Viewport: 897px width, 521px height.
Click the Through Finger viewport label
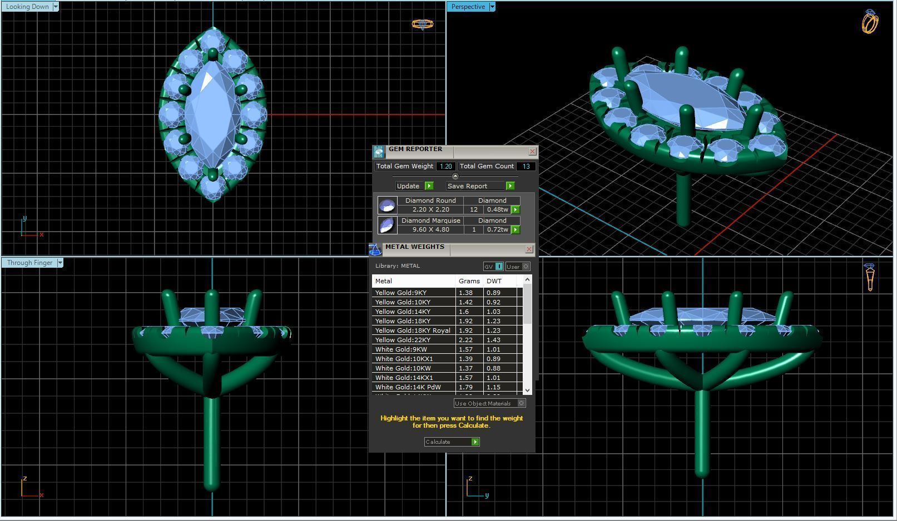pos(29,263)
